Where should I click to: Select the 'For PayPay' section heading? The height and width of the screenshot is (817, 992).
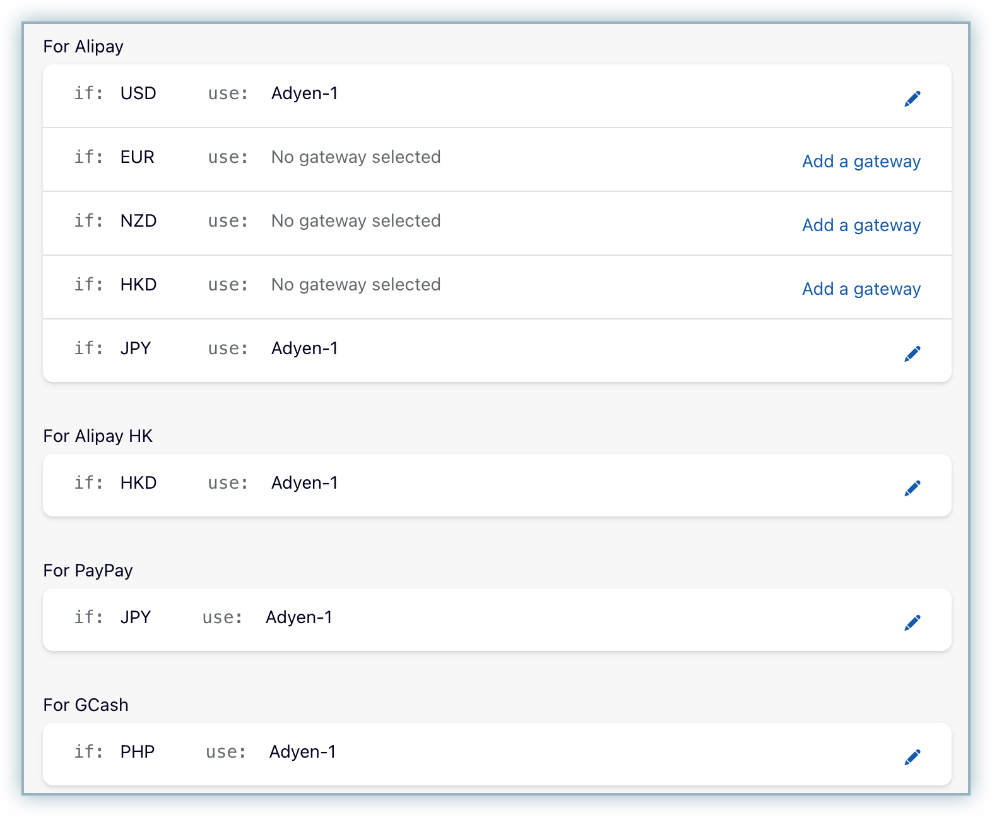(88, 571)
